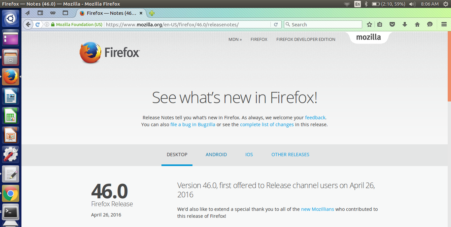The image size is (451, 227).
Task: Click the mozilla tab wordmark
Action: point(368,37)
